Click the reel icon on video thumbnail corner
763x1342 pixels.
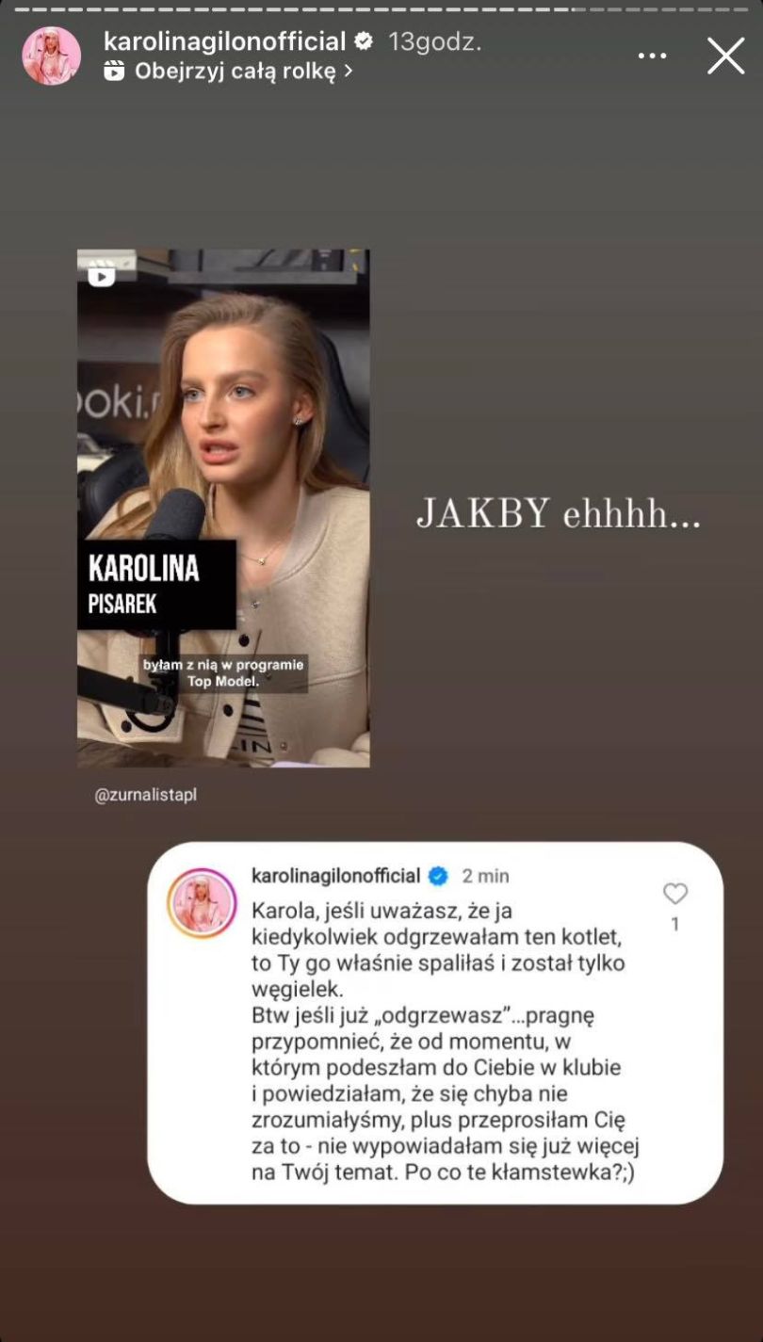(101, 274)
